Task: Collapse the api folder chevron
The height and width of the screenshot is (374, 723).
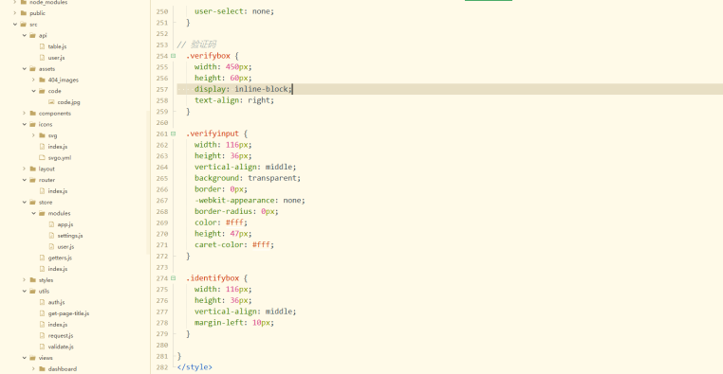Action: tap(24, 35)
